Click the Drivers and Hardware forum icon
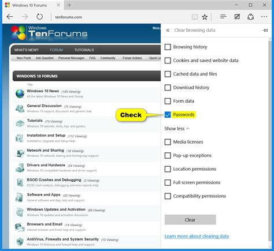The width and height of the screenshot is (274, 251). 20,167
